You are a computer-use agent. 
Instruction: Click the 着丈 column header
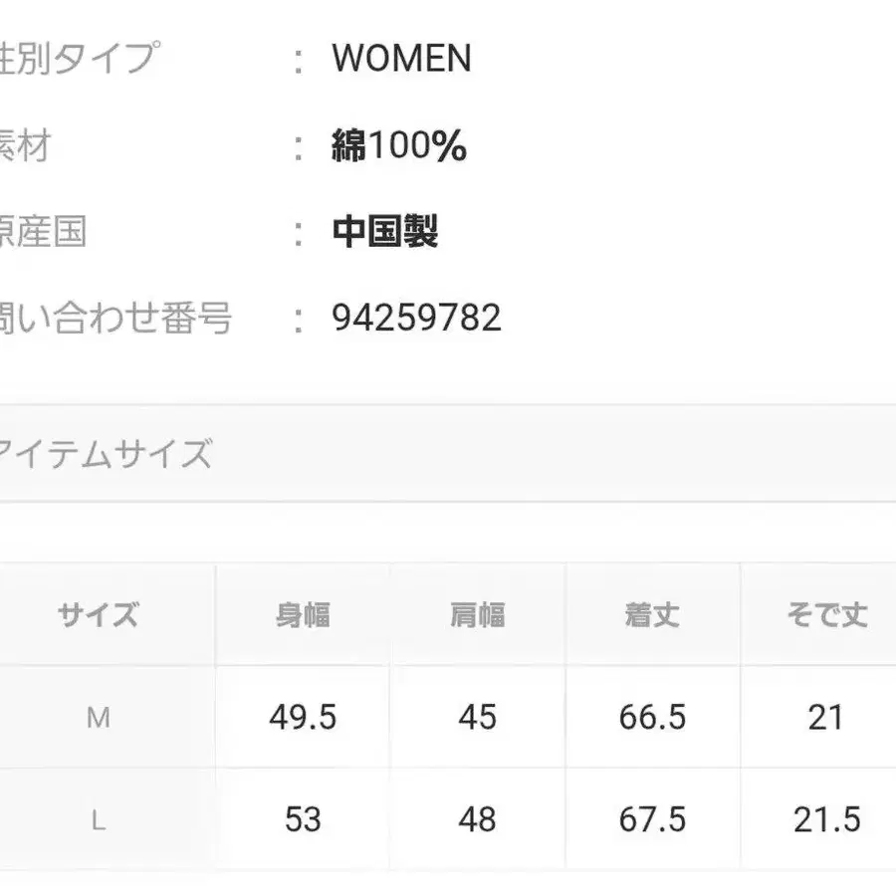[652, 615]
